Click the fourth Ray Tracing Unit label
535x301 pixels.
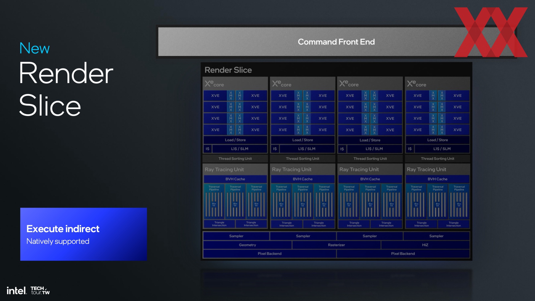click(x=427, y=169)
